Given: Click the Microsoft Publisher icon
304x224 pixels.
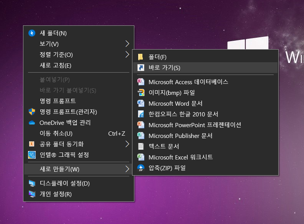Looking at the screenshot, I should 141,136.
